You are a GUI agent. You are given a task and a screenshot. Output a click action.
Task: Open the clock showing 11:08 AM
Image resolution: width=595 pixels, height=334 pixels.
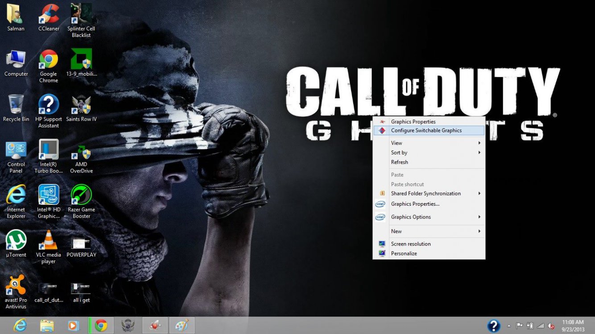click(573, 326)
